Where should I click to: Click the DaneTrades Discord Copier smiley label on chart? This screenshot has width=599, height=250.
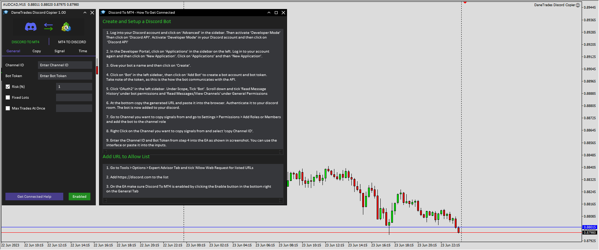(x=557, y=5)
